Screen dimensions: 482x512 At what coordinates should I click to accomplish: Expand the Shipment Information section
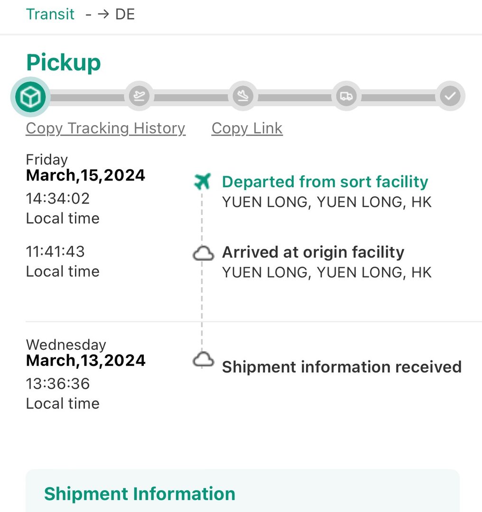click(x=139, y=494)
